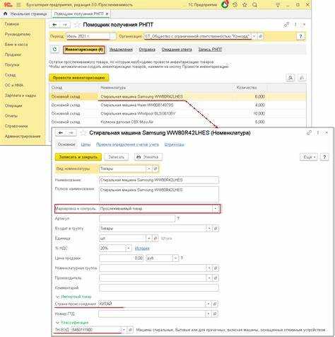
Task: Expand the price currency dropdown
Action: (x=175, y=258)
